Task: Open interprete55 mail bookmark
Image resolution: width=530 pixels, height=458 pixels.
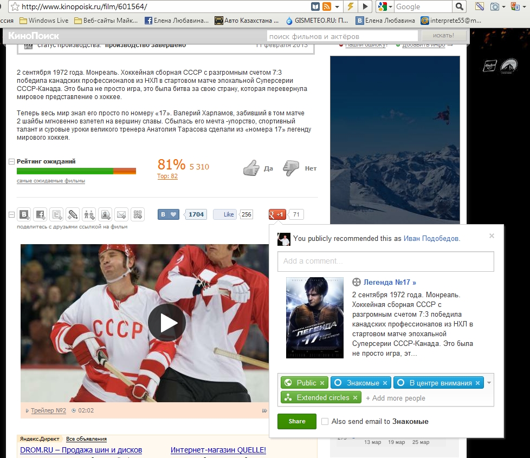Action: point(451,21)
